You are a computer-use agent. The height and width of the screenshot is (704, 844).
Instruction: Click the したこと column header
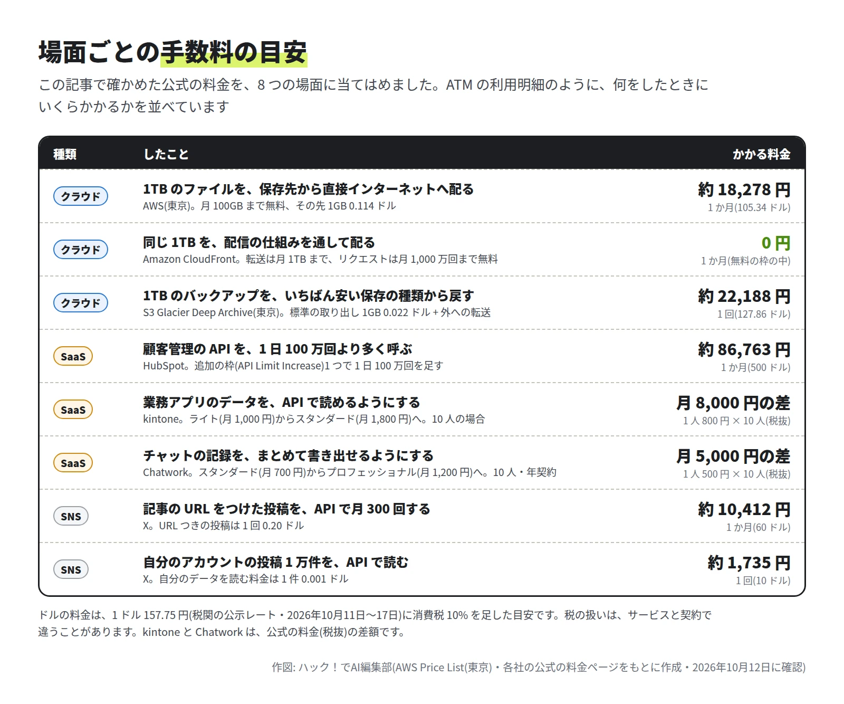click(x=166, y=154)
